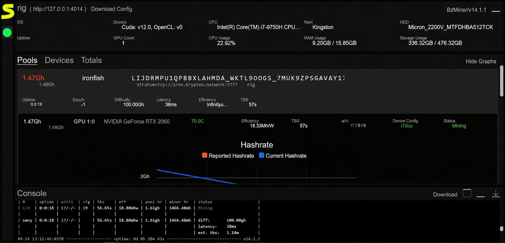The image size is (505, 243).
Task: Click Cuda: v12.0, OpenCL: v0 drivers text
Action: 152,27
